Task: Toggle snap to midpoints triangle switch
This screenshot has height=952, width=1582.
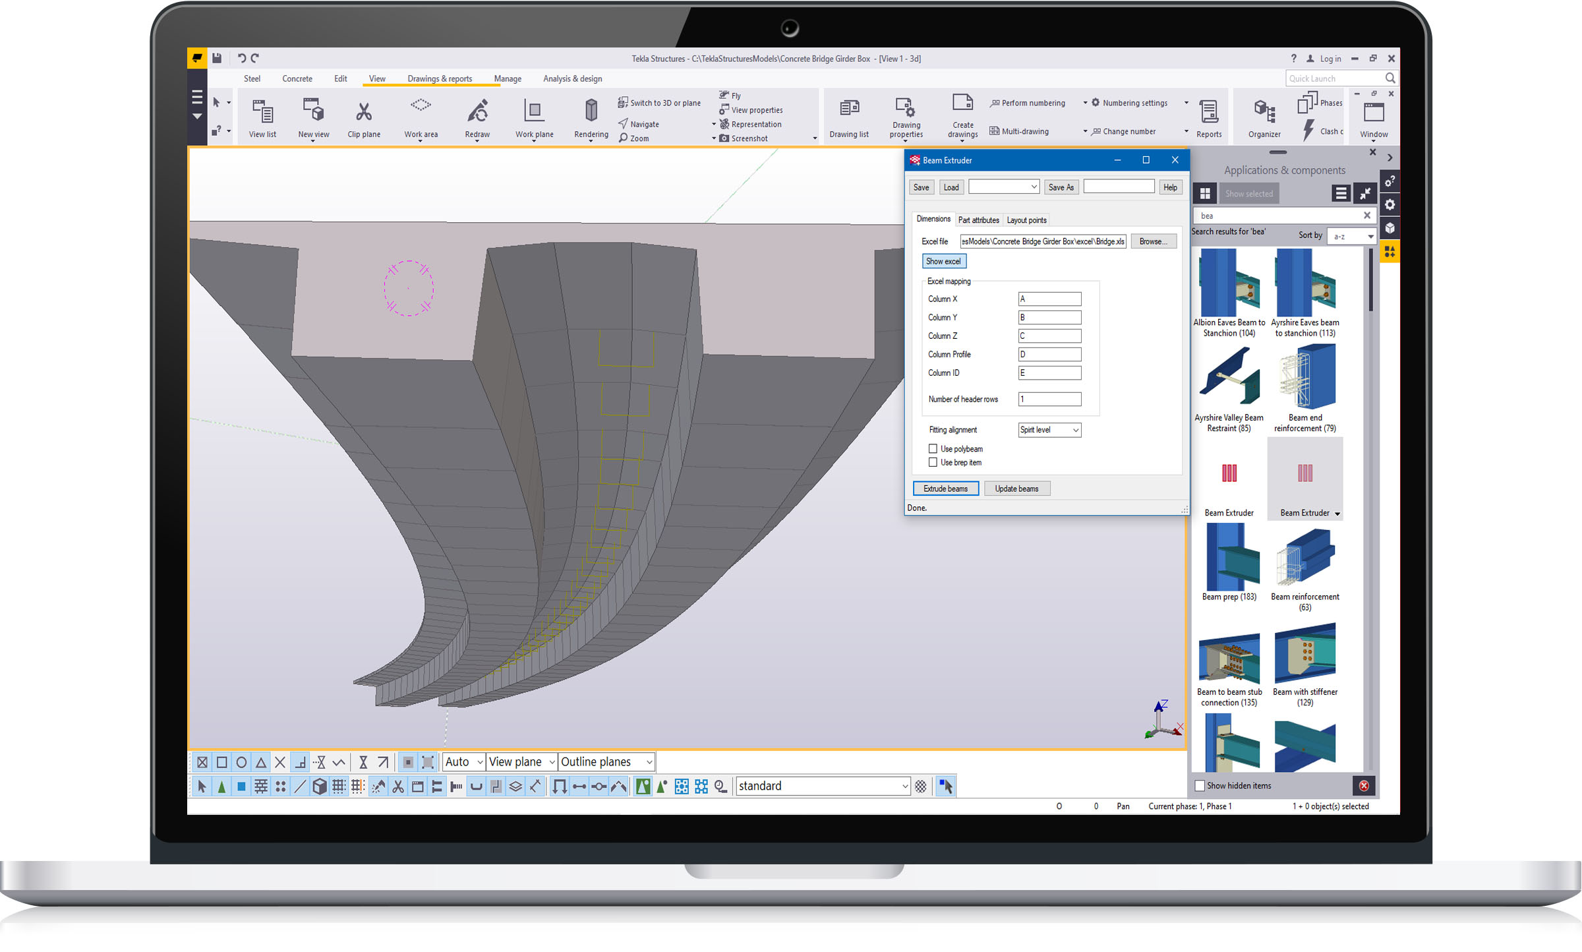Action: click(x=261, y=762)
